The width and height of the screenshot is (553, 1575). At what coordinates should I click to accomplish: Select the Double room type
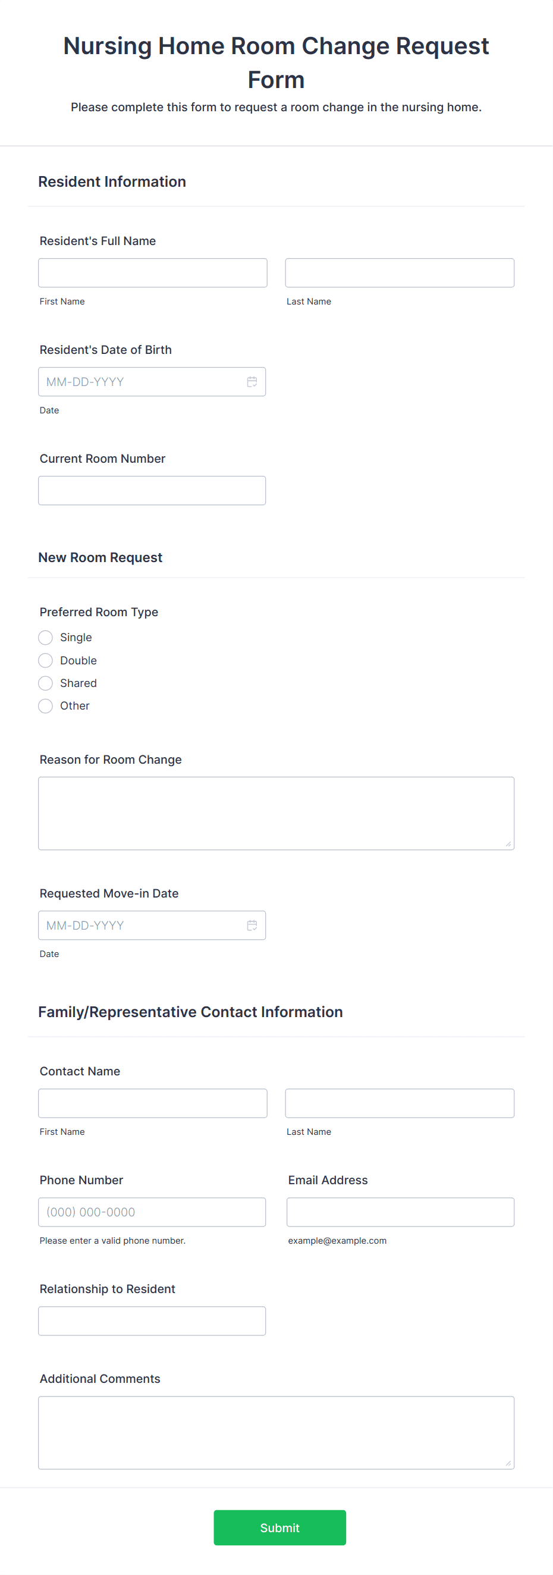(45, 660)
